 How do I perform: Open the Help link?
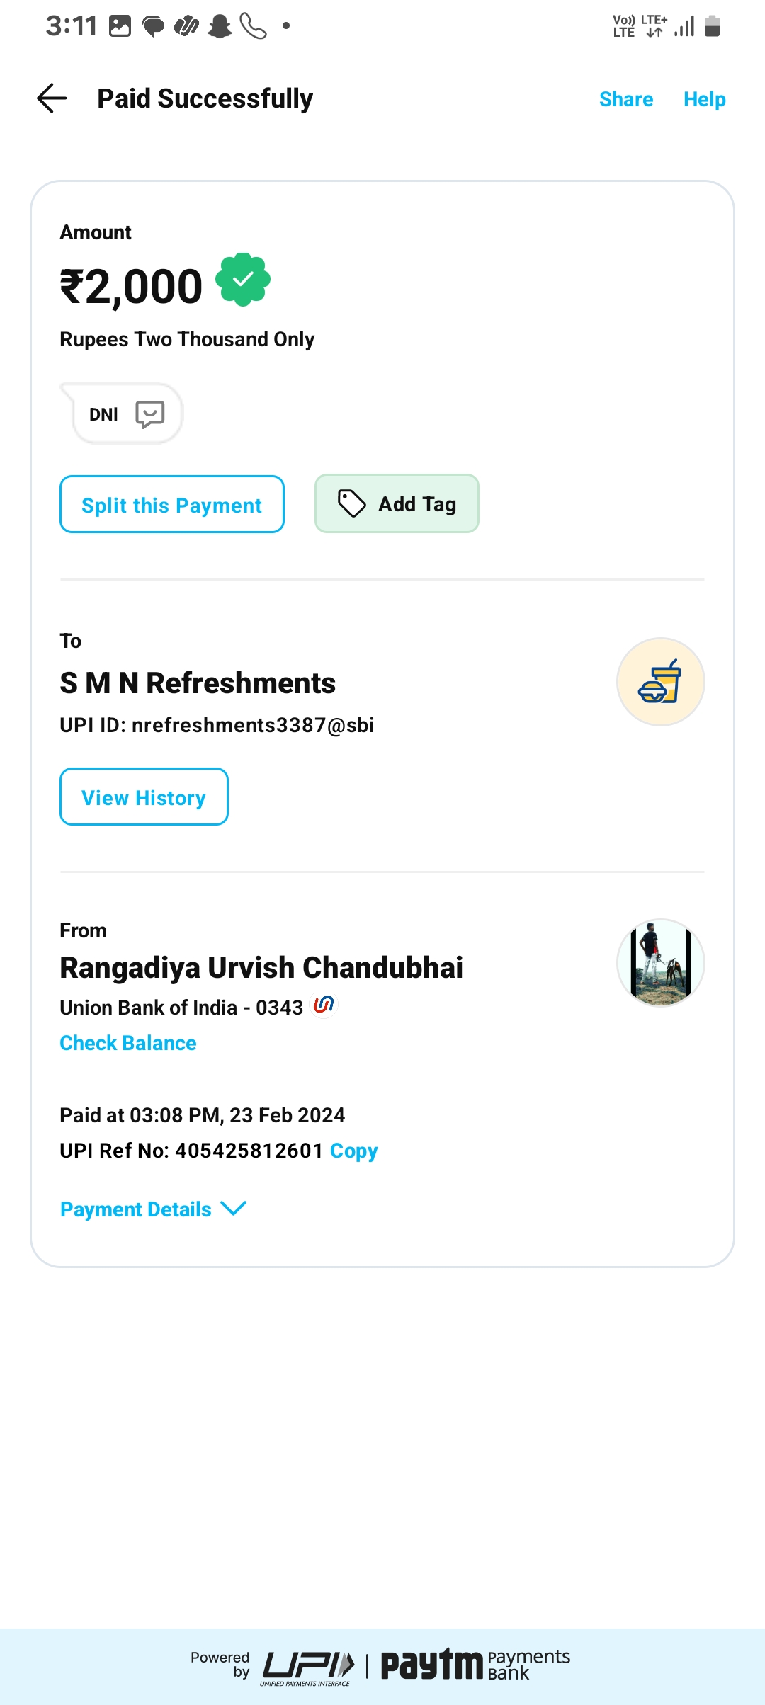click(x=704, y=99)
